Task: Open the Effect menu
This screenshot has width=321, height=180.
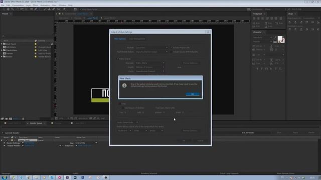Action: point(36,5)
